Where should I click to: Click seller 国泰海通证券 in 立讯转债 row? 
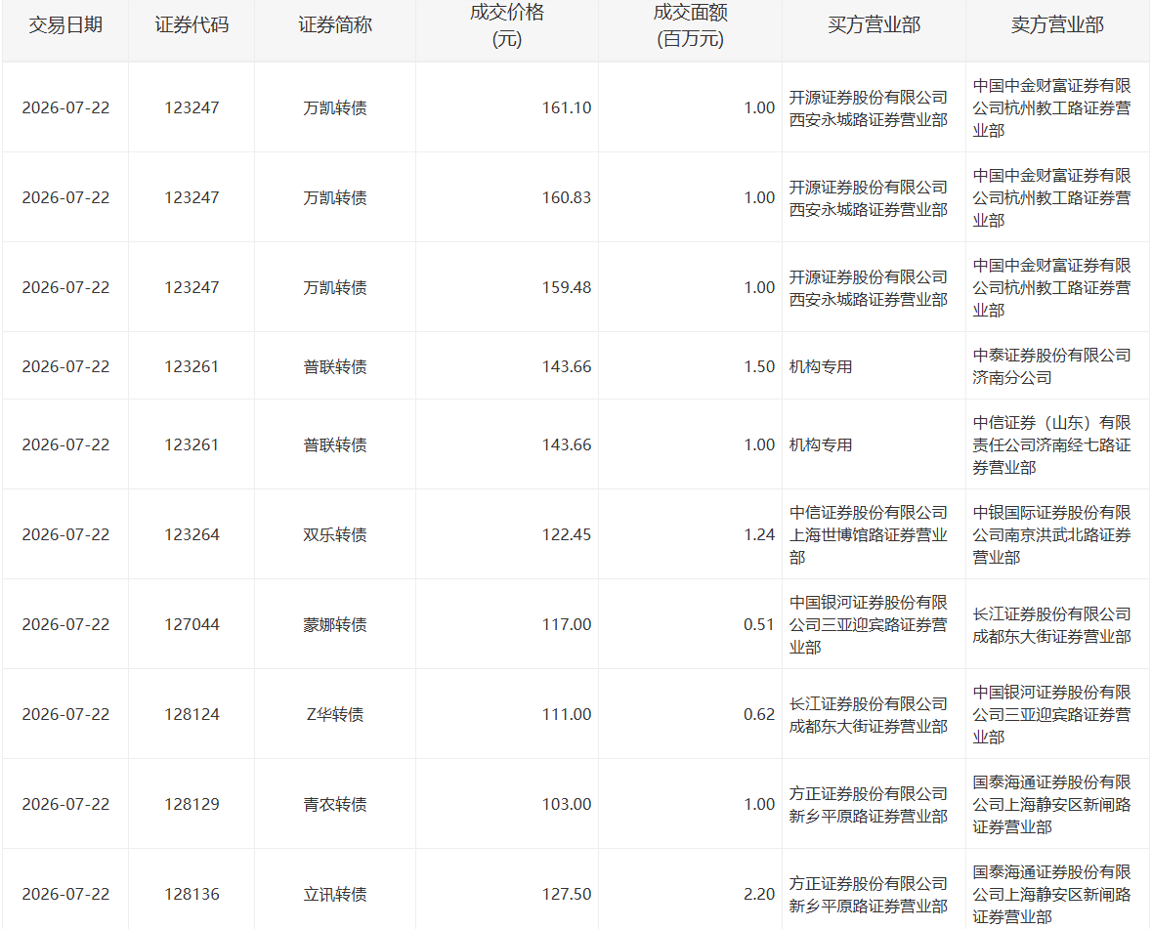point(1051,894)
